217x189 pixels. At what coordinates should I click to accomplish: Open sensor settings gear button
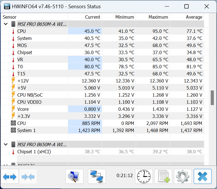[x=182, y=177]
